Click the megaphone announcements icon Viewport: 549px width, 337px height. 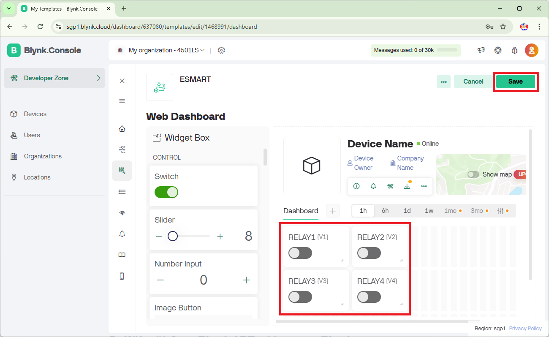[481, 50]
